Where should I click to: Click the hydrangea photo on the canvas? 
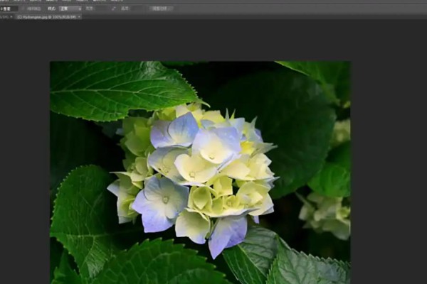(200, 173)
